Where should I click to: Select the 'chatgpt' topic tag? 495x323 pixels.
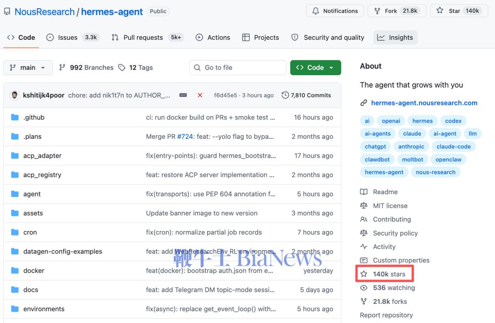point(375,147)
